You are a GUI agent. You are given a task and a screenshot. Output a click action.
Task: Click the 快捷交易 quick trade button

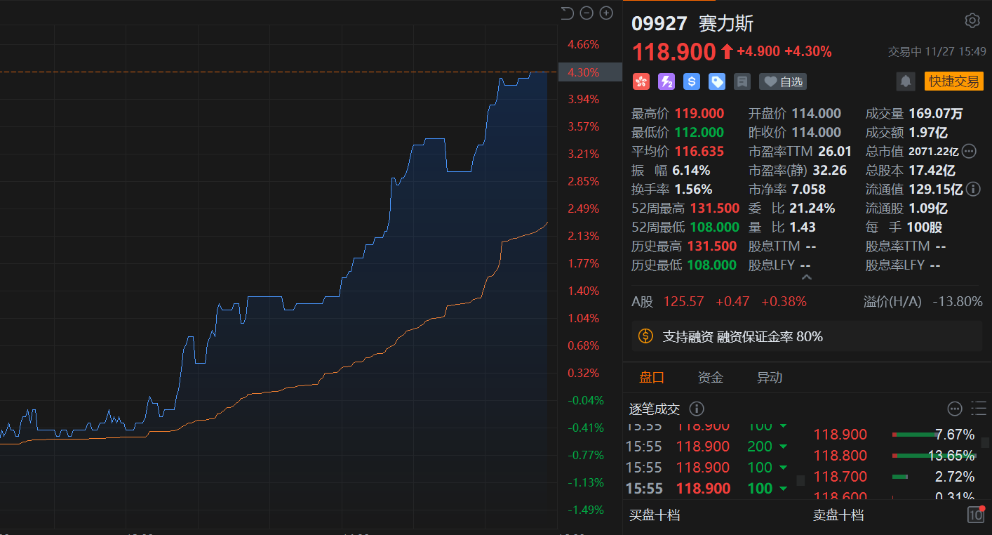tap(954, 81)
